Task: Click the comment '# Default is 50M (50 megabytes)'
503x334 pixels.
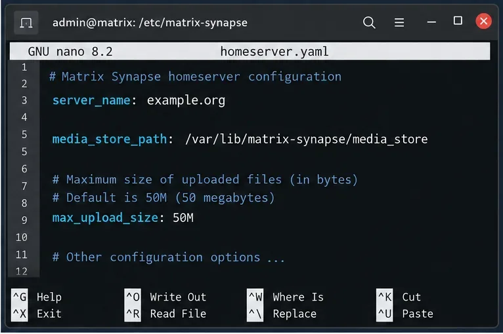Action: tap(164, 198)
